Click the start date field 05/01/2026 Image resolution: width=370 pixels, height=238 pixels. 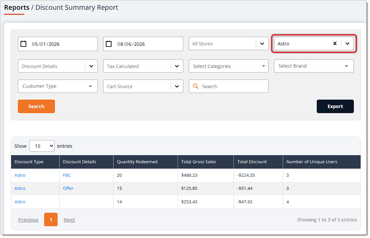(58, 44)
